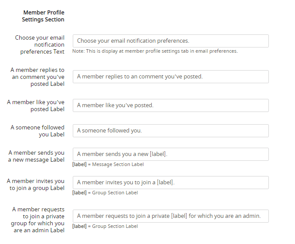Click the Group Section Label hint under requests field

point(105,226)
